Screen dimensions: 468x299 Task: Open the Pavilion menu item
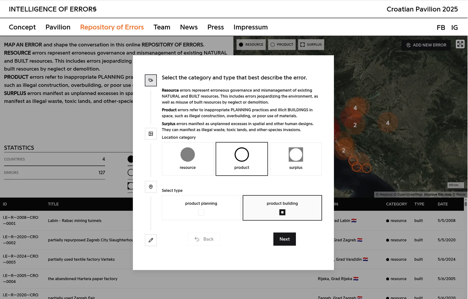click(x=58, y=27)
